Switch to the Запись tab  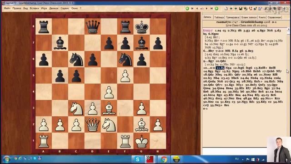207,17
